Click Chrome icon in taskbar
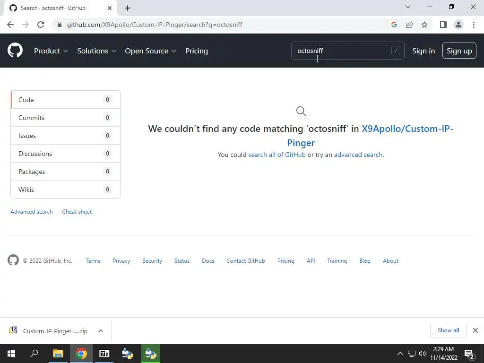 pos(81,354)
